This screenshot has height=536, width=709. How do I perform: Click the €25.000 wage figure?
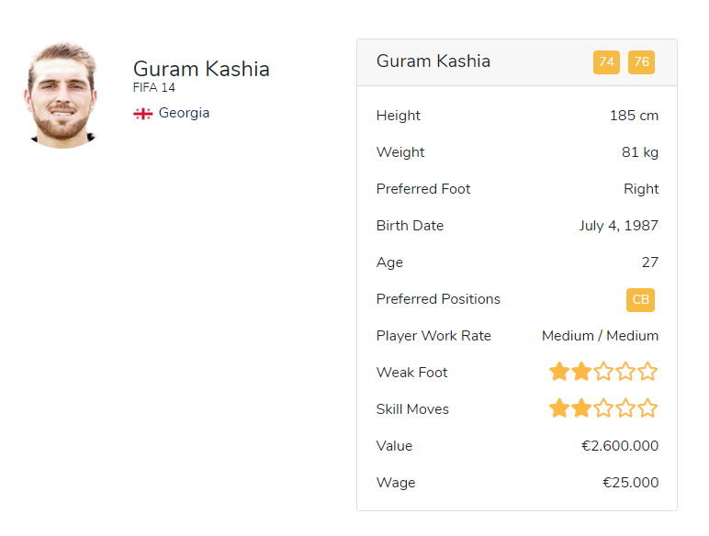point(630,483)
